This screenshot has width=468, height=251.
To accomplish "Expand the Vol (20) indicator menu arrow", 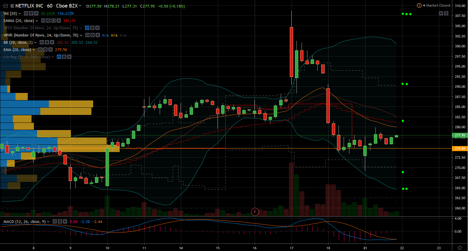I will click(20, 14).
